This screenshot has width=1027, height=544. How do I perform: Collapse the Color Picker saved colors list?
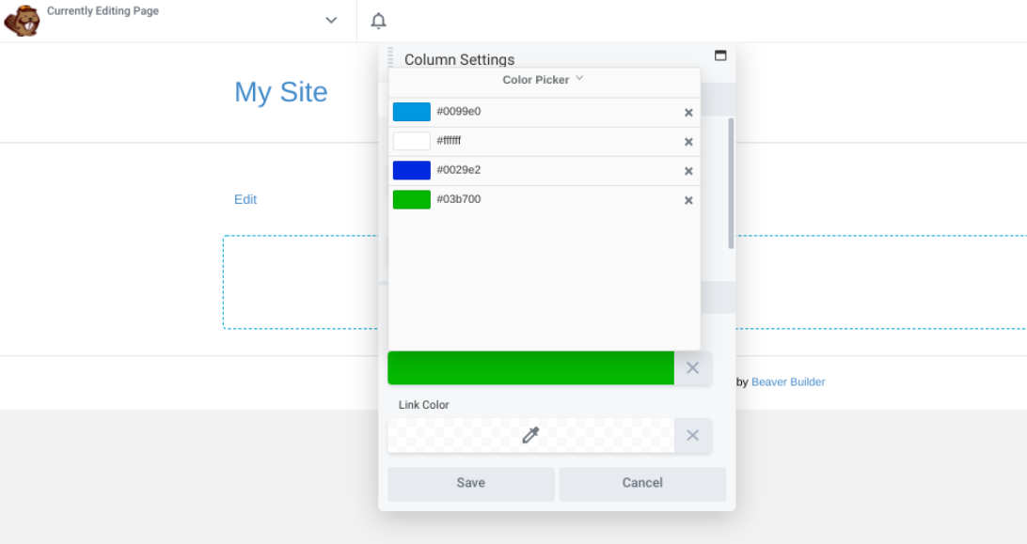pos(579,80)
